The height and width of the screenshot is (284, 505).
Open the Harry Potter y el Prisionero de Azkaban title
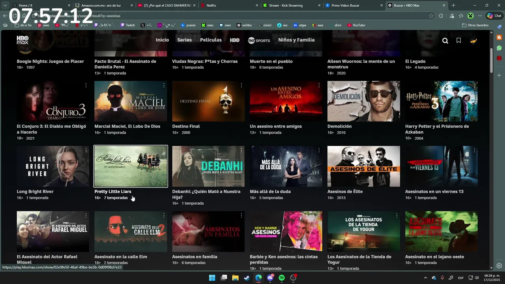[437, 129]
